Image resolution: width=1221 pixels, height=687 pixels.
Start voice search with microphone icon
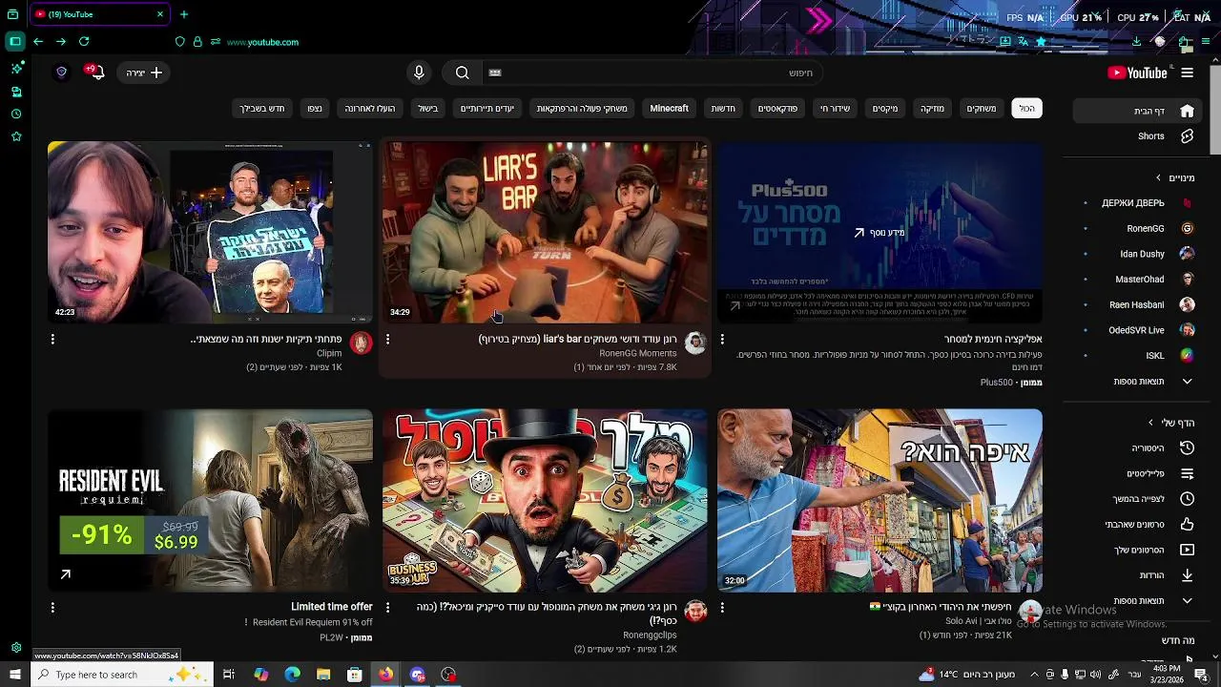pyautogui.click(x=419, y=73)
